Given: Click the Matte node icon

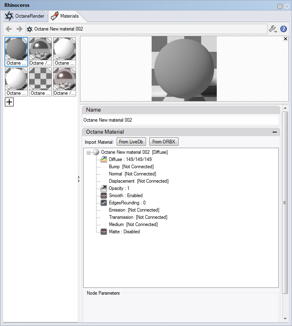Looking at the screenshot, I should [x=104, y=232].
